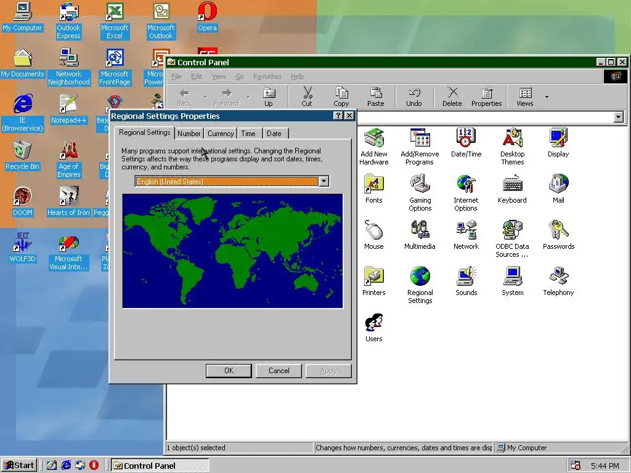Open the Help menu
631x473 pixels.
pos(298,76)
